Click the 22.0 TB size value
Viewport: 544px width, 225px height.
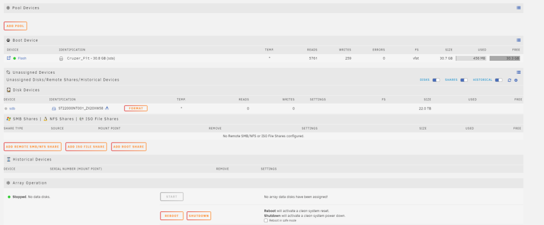[x=425, y=108]
